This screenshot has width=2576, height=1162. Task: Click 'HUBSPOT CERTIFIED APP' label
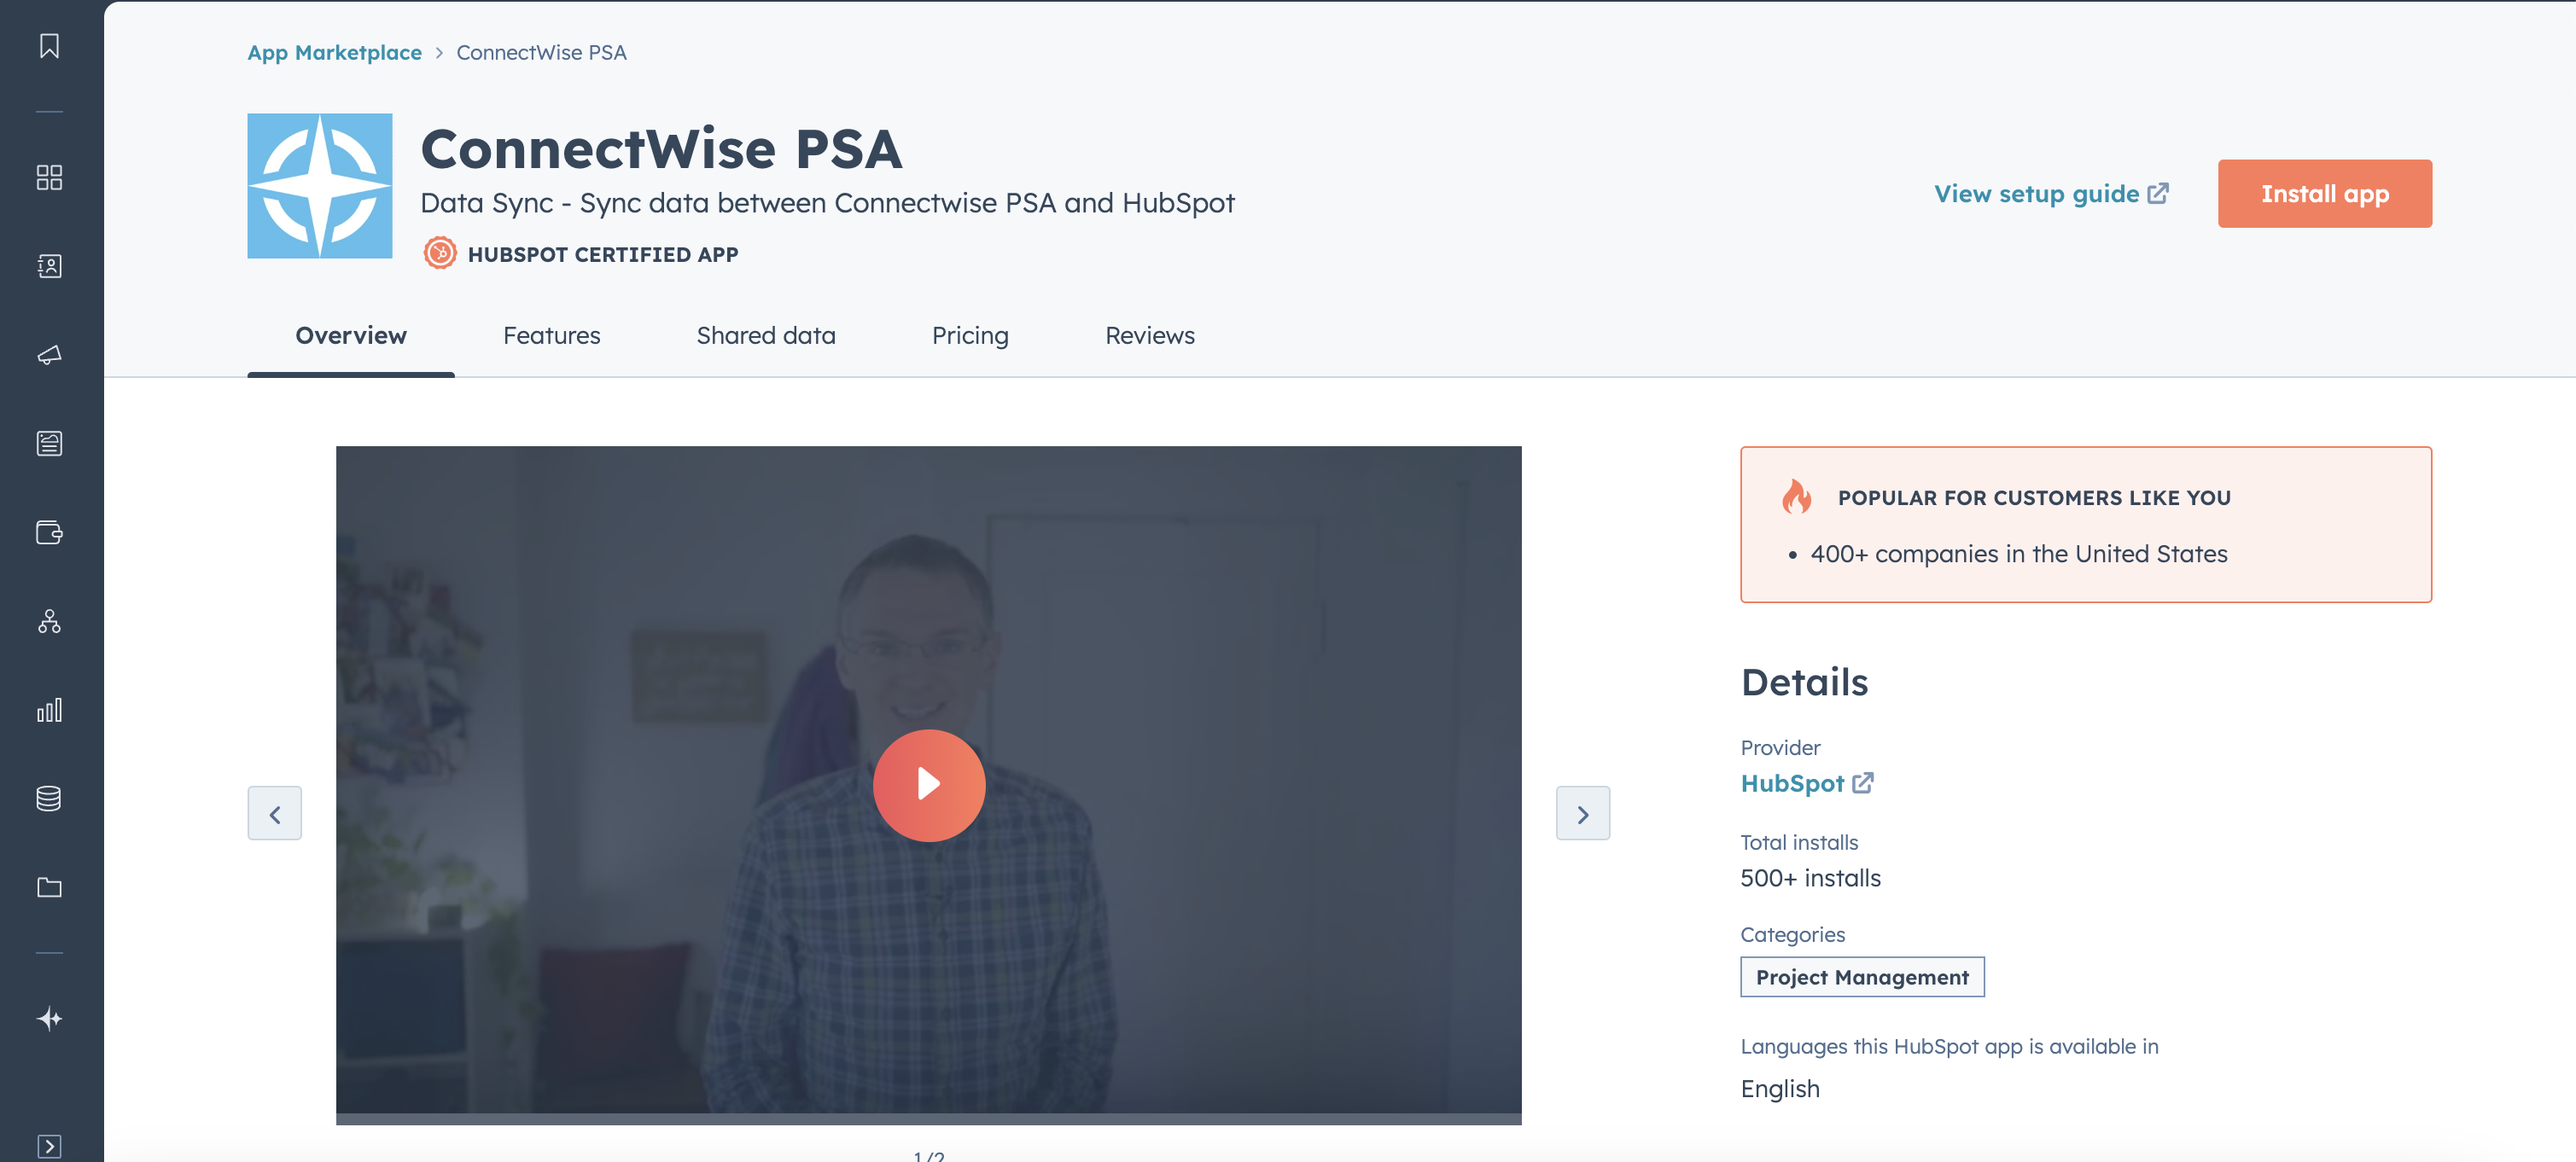(x=603, y=253)
